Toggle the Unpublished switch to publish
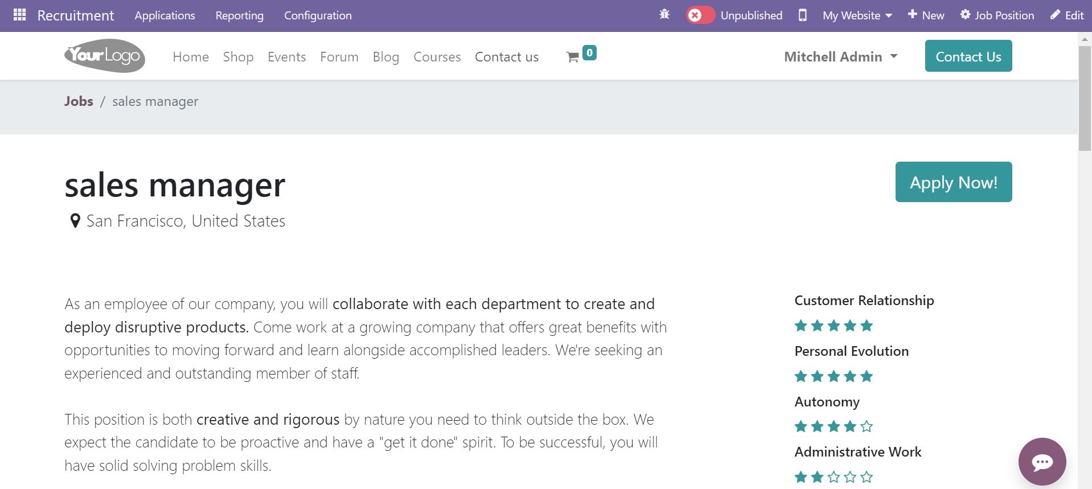The width and height of the screenshot is (1092, 489). pyautogui.click(x=700, y=15)
